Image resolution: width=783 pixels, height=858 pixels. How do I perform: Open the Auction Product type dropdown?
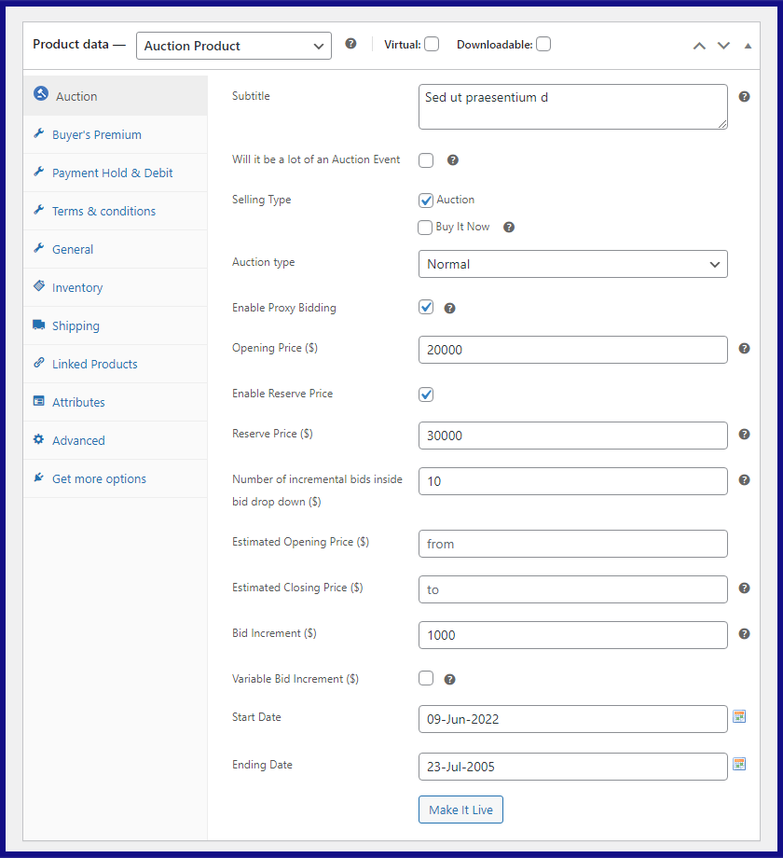(234, 46)
